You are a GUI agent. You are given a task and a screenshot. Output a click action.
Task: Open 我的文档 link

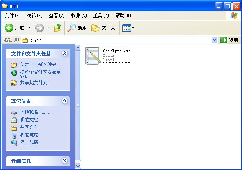29,120
